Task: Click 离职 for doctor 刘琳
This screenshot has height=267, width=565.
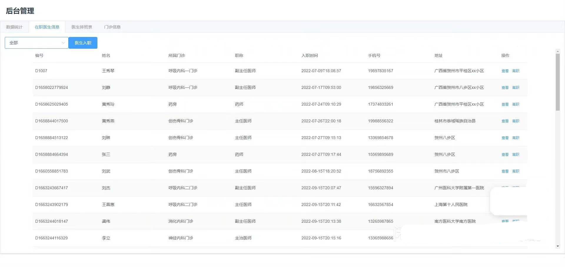Action: click(516, 138)
